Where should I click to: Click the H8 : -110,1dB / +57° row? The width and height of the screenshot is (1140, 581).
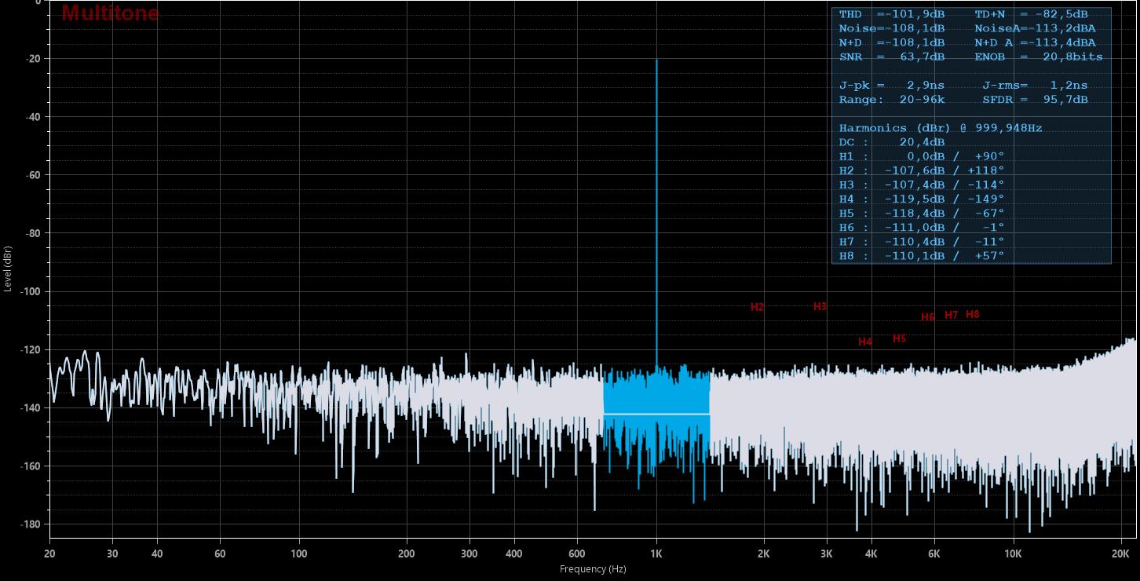[x=922, y=256]
